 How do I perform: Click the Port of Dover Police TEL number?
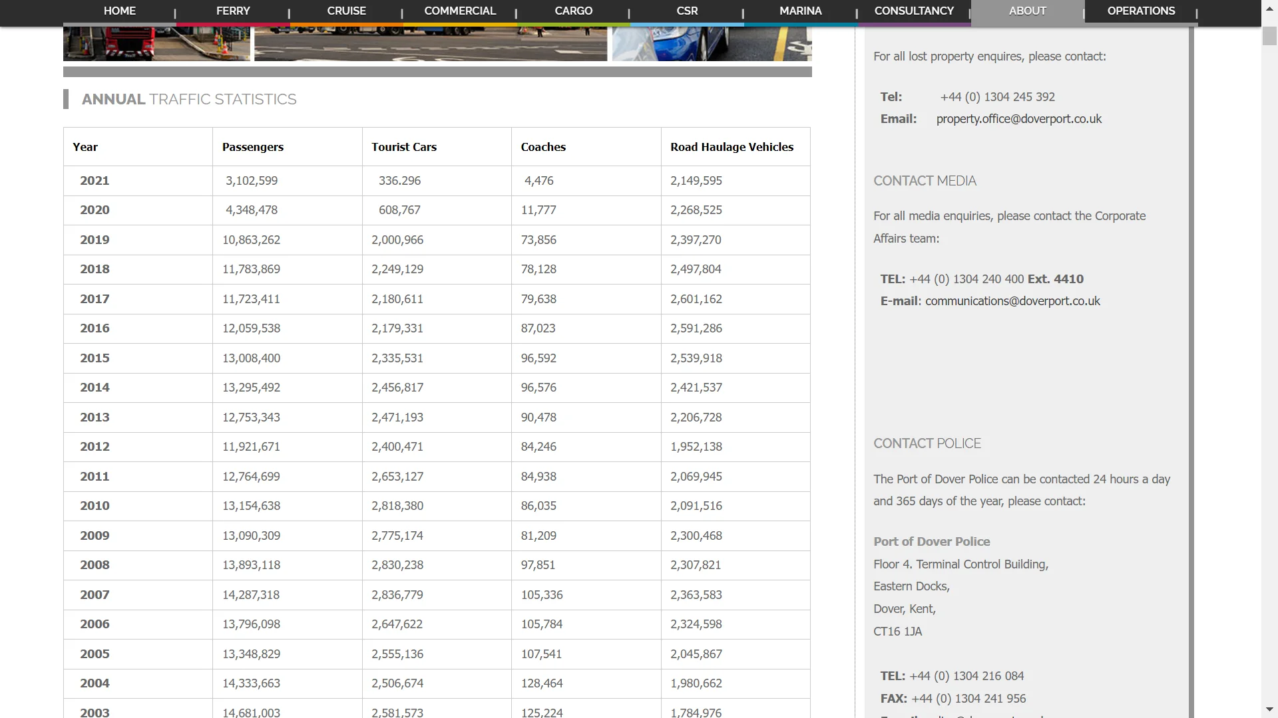point(966,676)
